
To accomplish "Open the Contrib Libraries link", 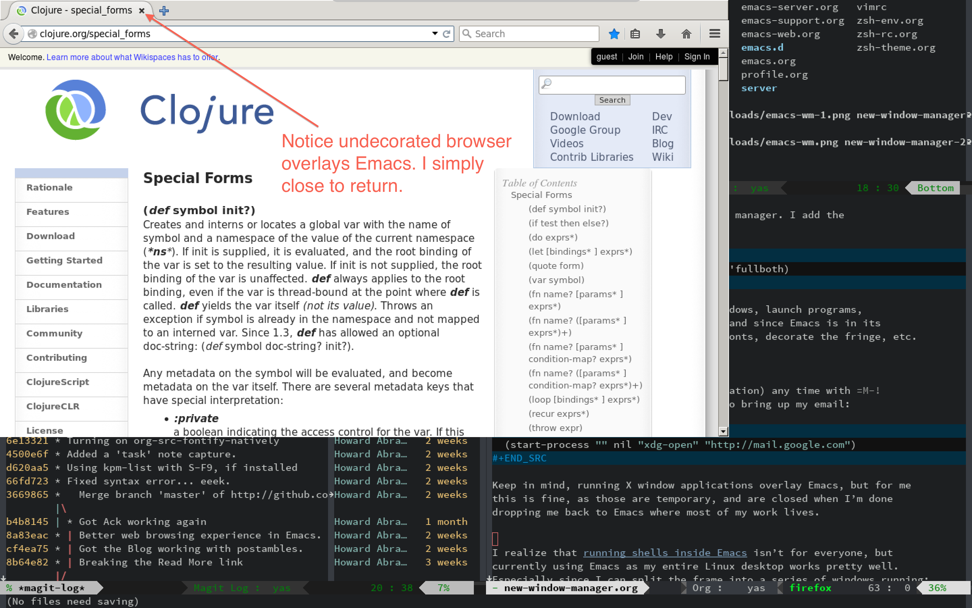I will [x=591, y=157].
